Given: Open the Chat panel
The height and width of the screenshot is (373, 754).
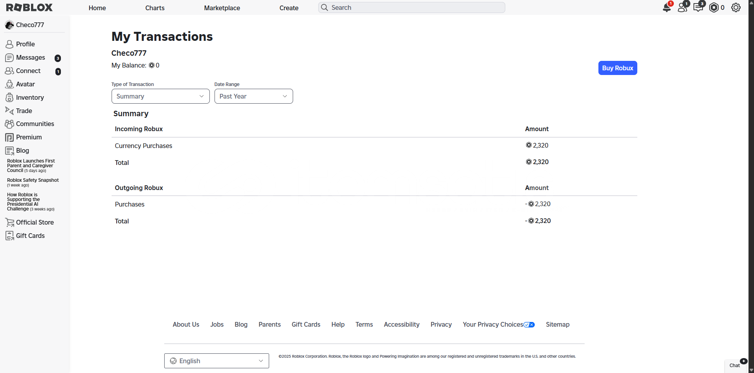Looking at the screenshot, I should click(x=735, y=366).
